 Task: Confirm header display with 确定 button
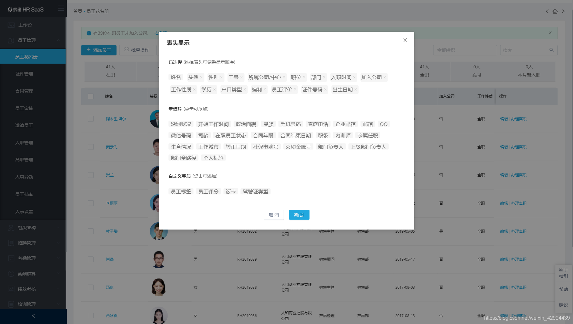pos(299,215)
